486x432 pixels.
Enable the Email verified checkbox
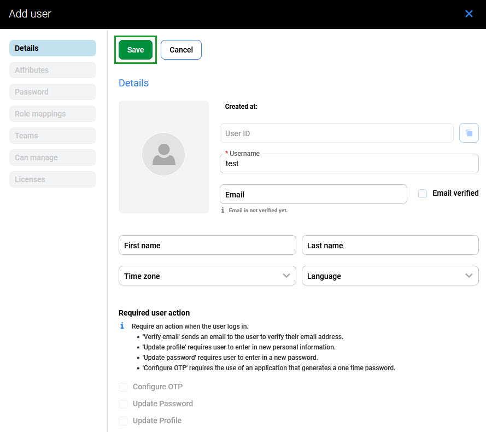point(423,194)
